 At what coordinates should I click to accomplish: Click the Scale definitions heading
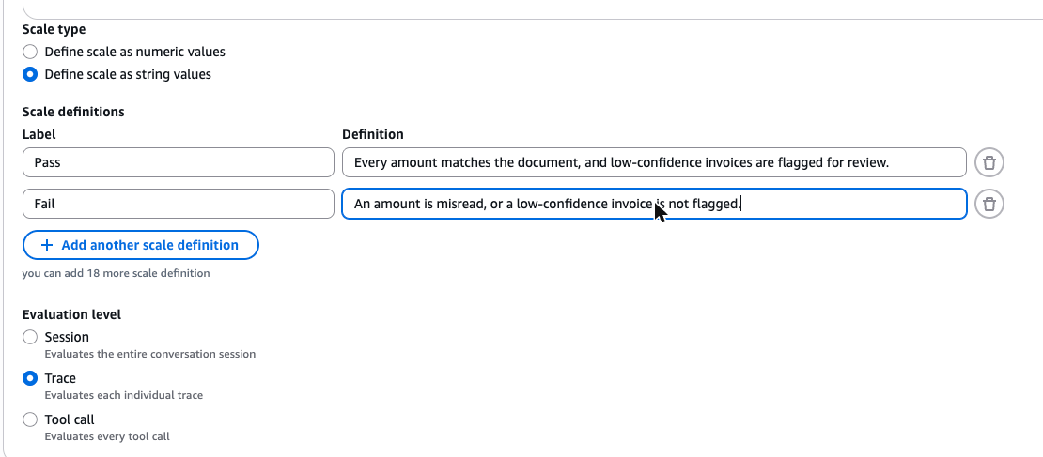[x=73, y=112]
